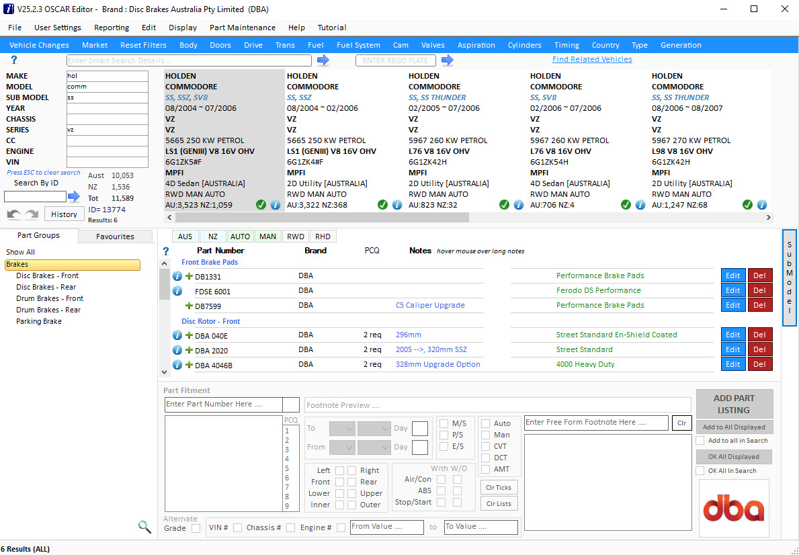Image resolution: width=799 pixels, height=555 pixels.
Task: Enable the Auto transmission checkbox
Action: (x=485, y=424)
